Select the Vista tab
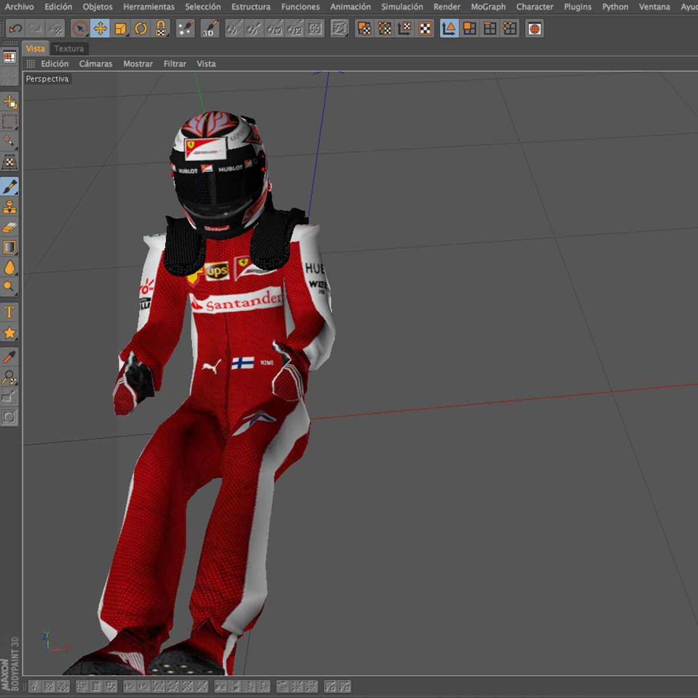 [35, 49]
